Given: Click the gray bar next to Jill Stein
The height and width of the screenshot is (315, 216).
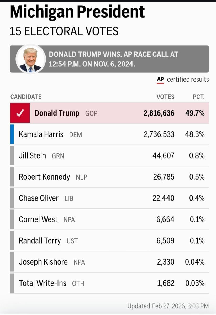Looking at the screenshot, I should (x=12, y=156).
